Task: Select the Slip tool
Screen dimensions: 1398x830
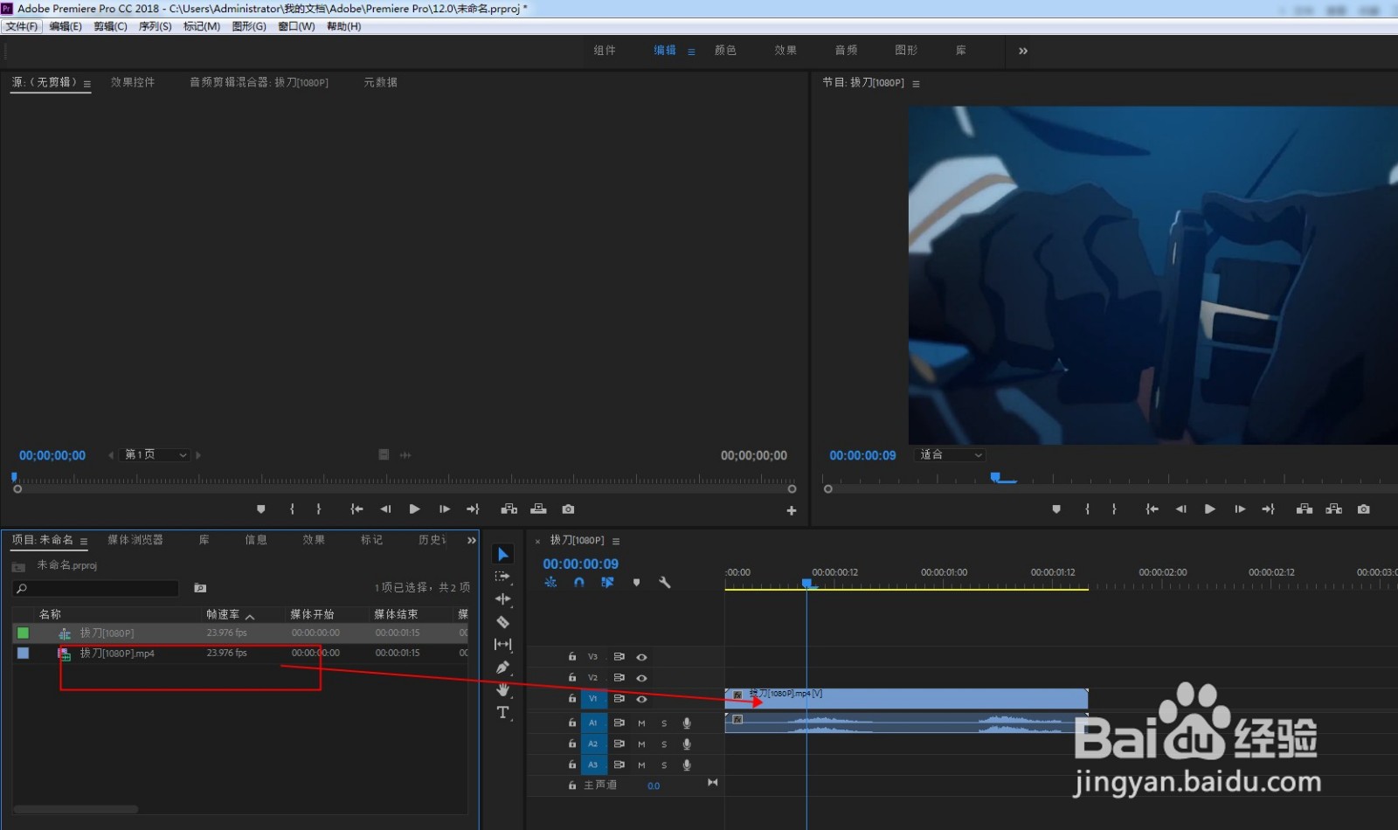Action: (x=502, y=645)
